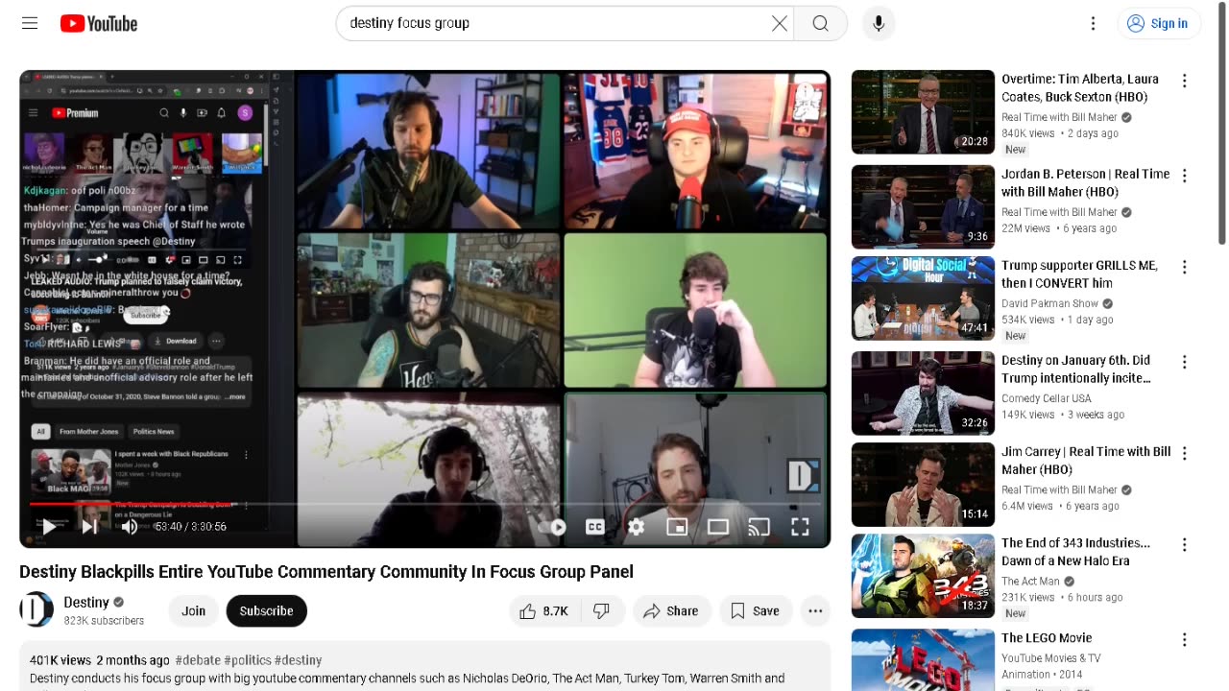Enable miniplayer mode
The height and width of the screenshot is (691, 1229).
click(677, 526)
